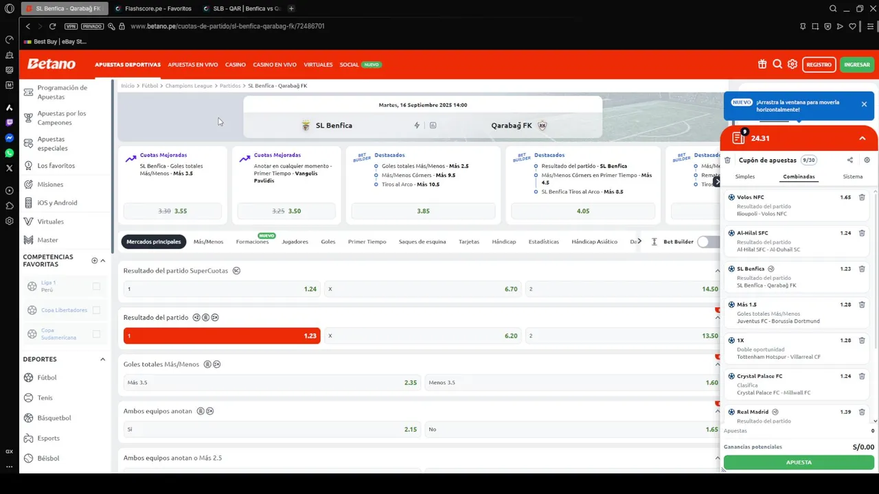
Task: Open Best Buy eBay bookmark
Action: point(55,42)
